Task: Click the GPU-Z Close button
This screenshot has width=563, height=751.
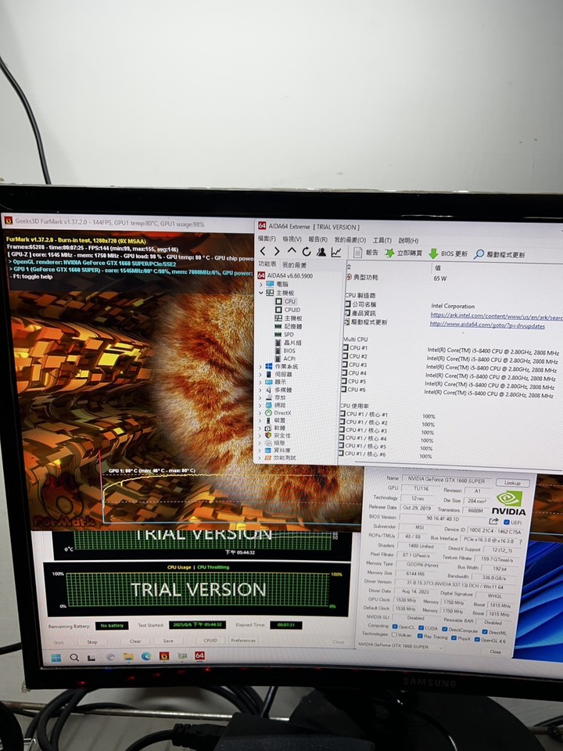Action: click(495, 652)
